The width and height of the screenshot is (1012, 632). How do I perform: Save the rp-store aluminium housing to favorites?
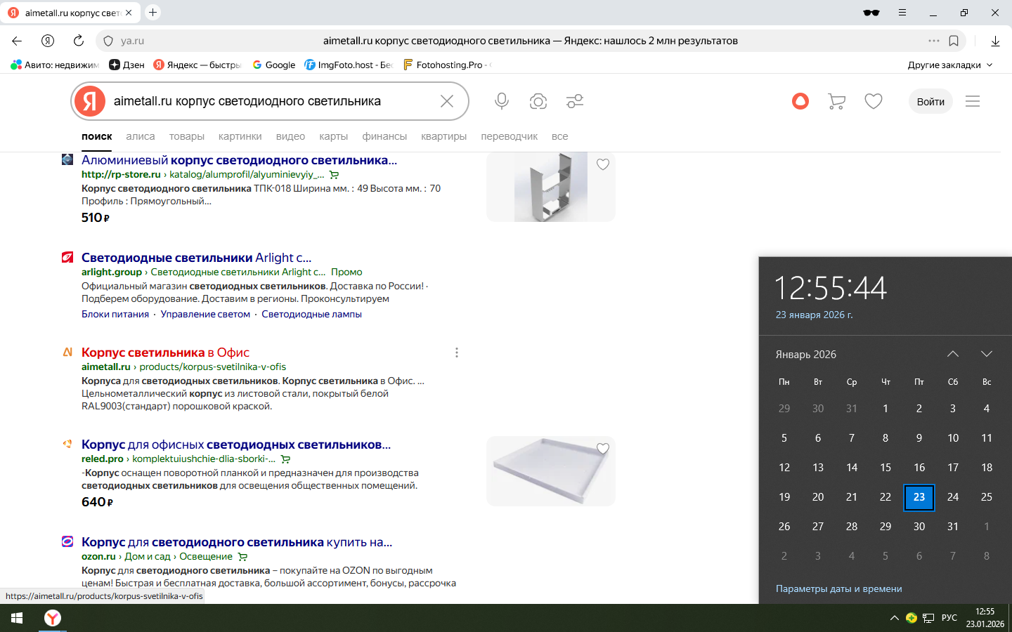click(x=603, y=164)
